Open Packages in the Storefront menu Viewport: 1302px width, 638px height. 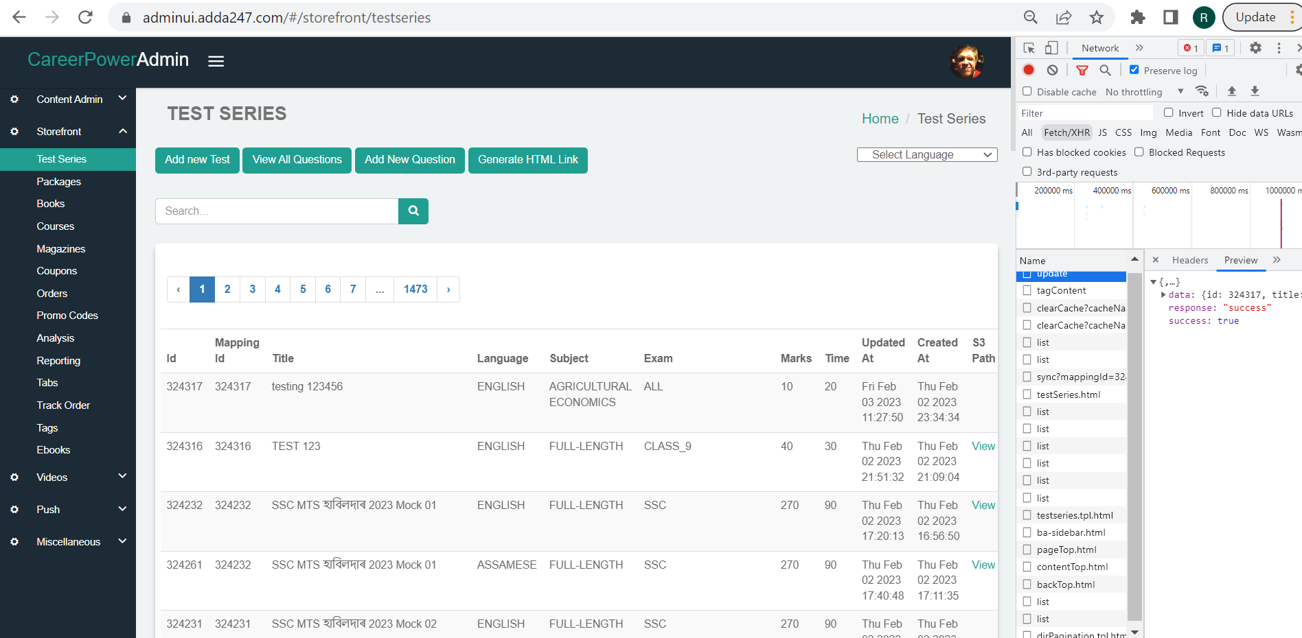tap(59, 182)
